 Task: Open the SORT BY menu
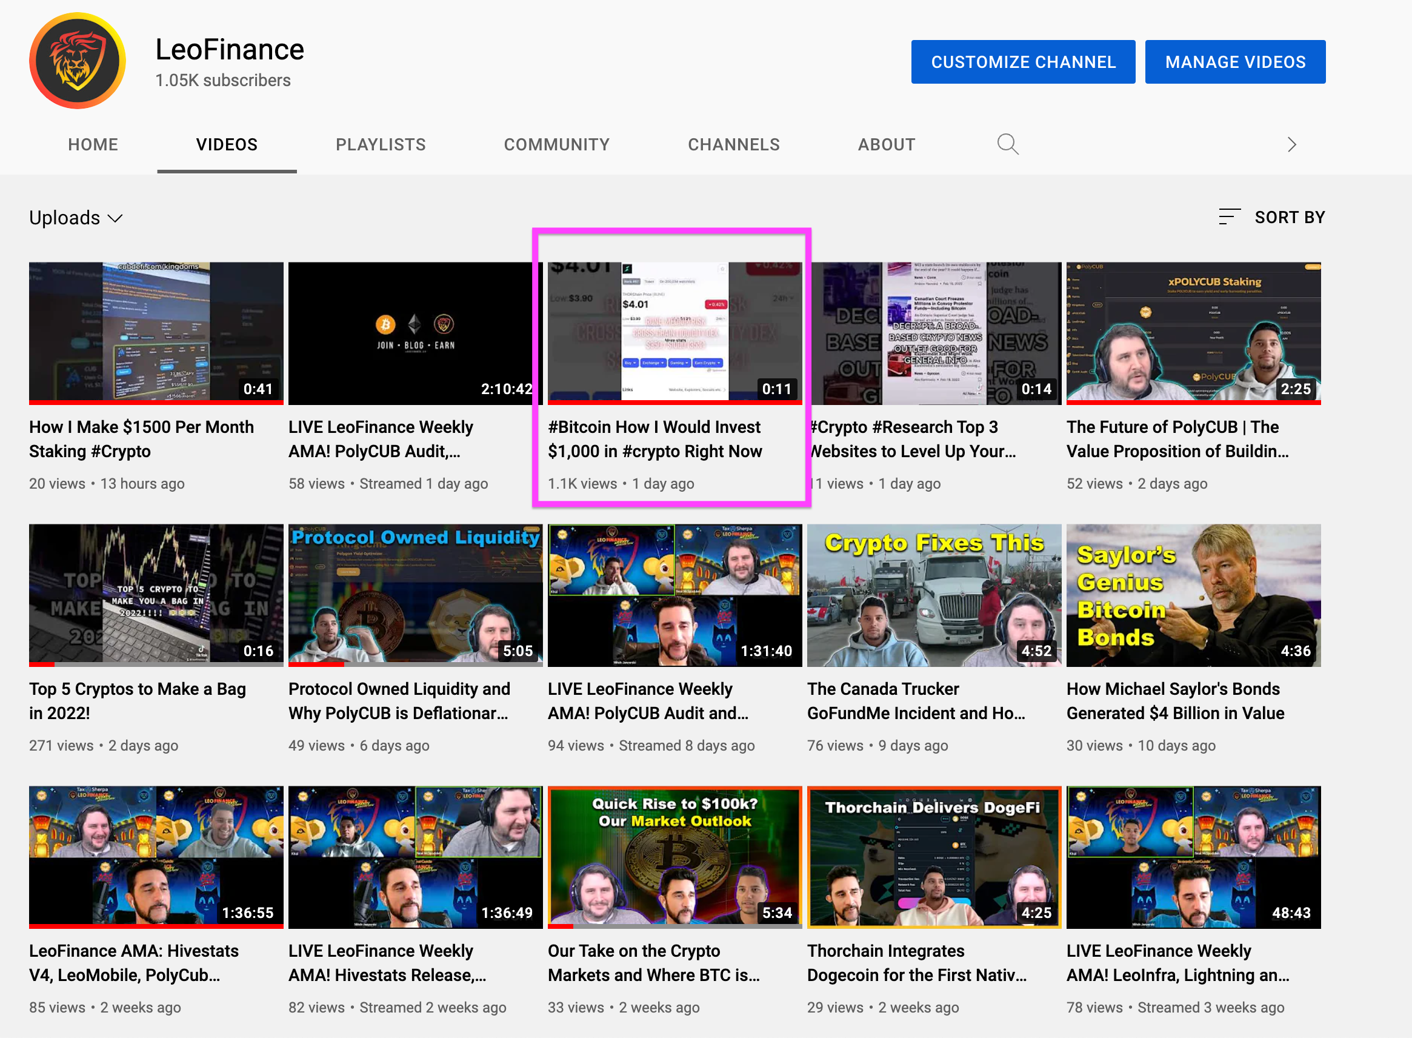click(x=1271, y=217)
